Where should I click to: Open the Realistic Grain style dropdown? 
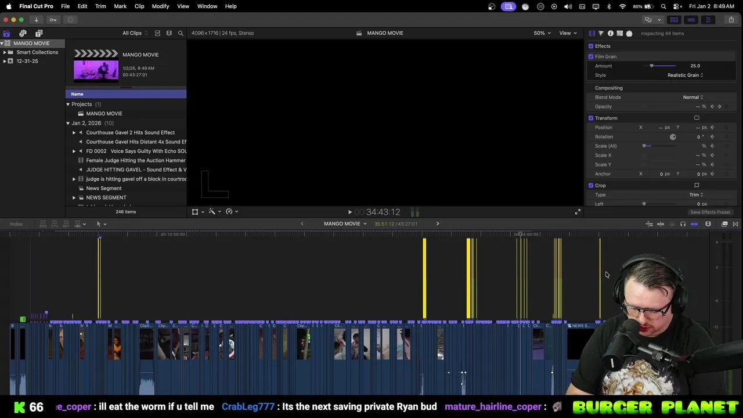tap(685, 75)
